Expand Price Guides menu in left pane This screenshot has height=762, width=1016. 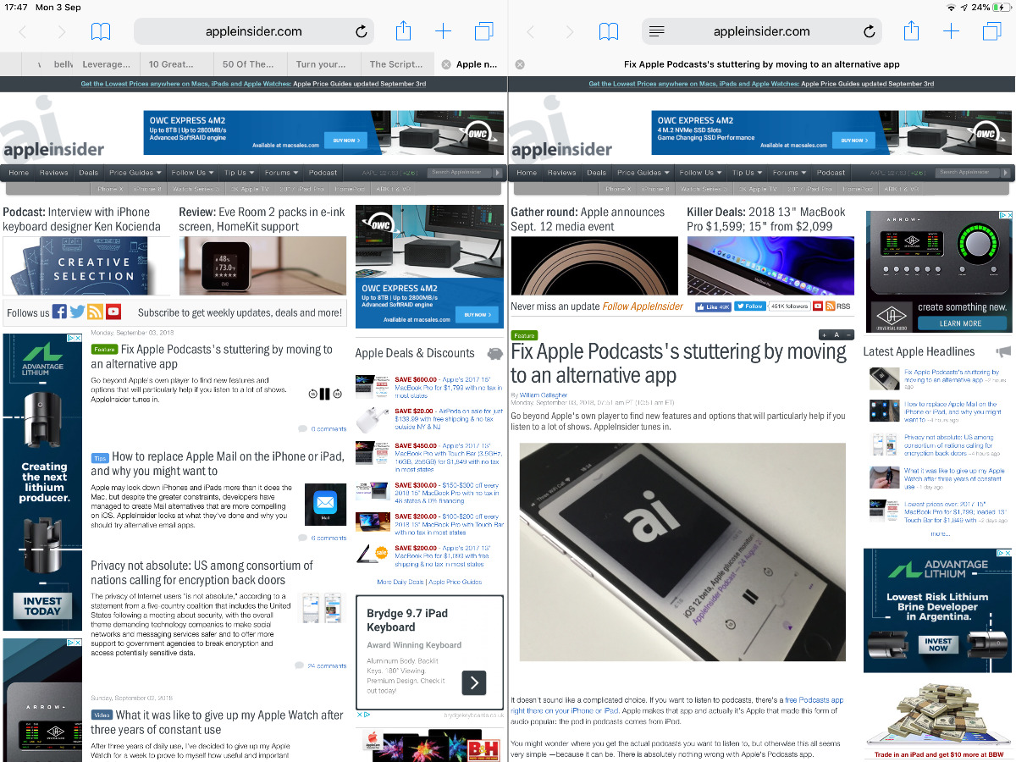135,173
